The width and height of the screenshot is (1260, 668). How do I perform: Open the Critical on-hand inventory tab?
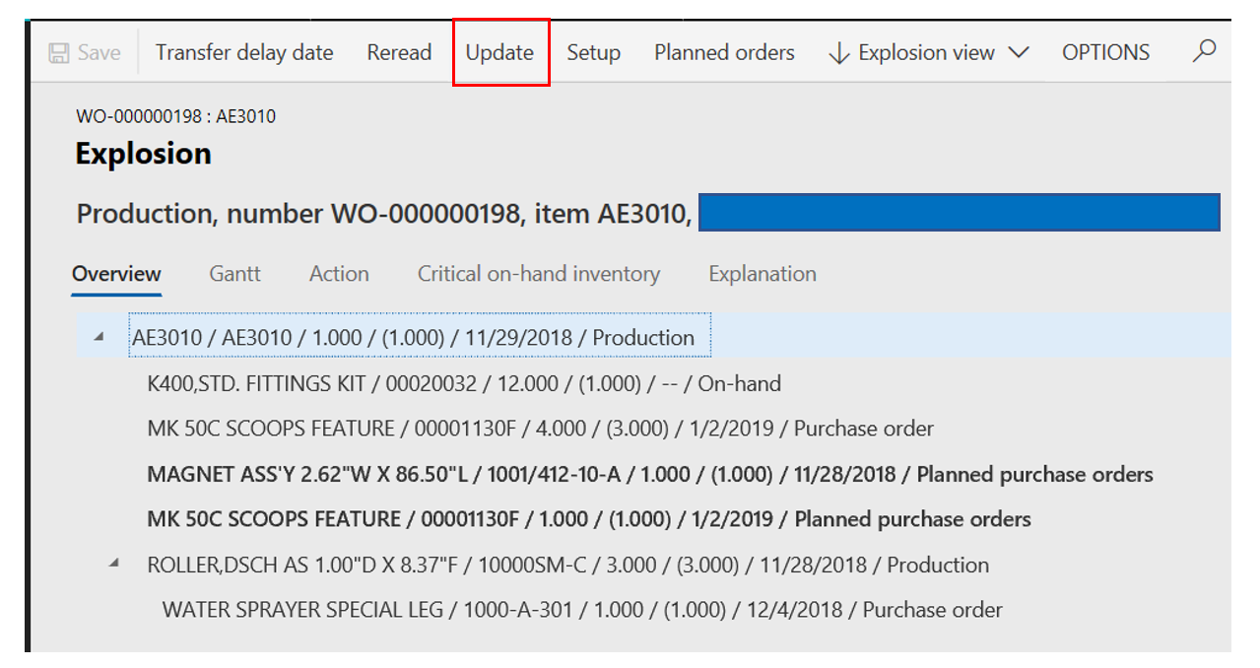click(538, 274)
